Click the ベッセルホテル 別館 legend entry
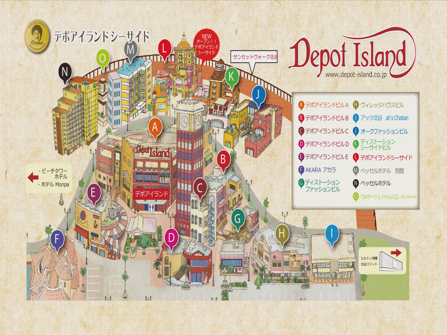The width and height of the screenshot is (447, 335). click(382, 171)
